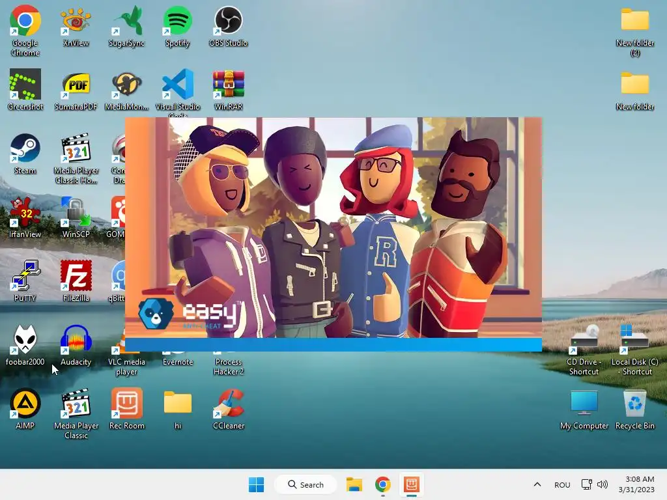The height and width of the screenshot is (500, 667).
Task: Select the IrfanView desktop icon
Action: coord(25,217)
